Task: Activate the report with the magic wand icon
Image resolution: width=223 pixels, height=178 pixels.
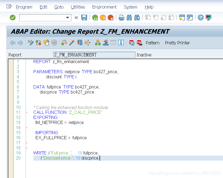Action: pos(72,43)
